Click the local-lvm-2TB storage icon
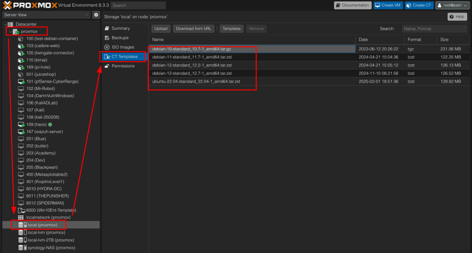The width and height of the screenshot is (472, 253). [x=21, y=240]
